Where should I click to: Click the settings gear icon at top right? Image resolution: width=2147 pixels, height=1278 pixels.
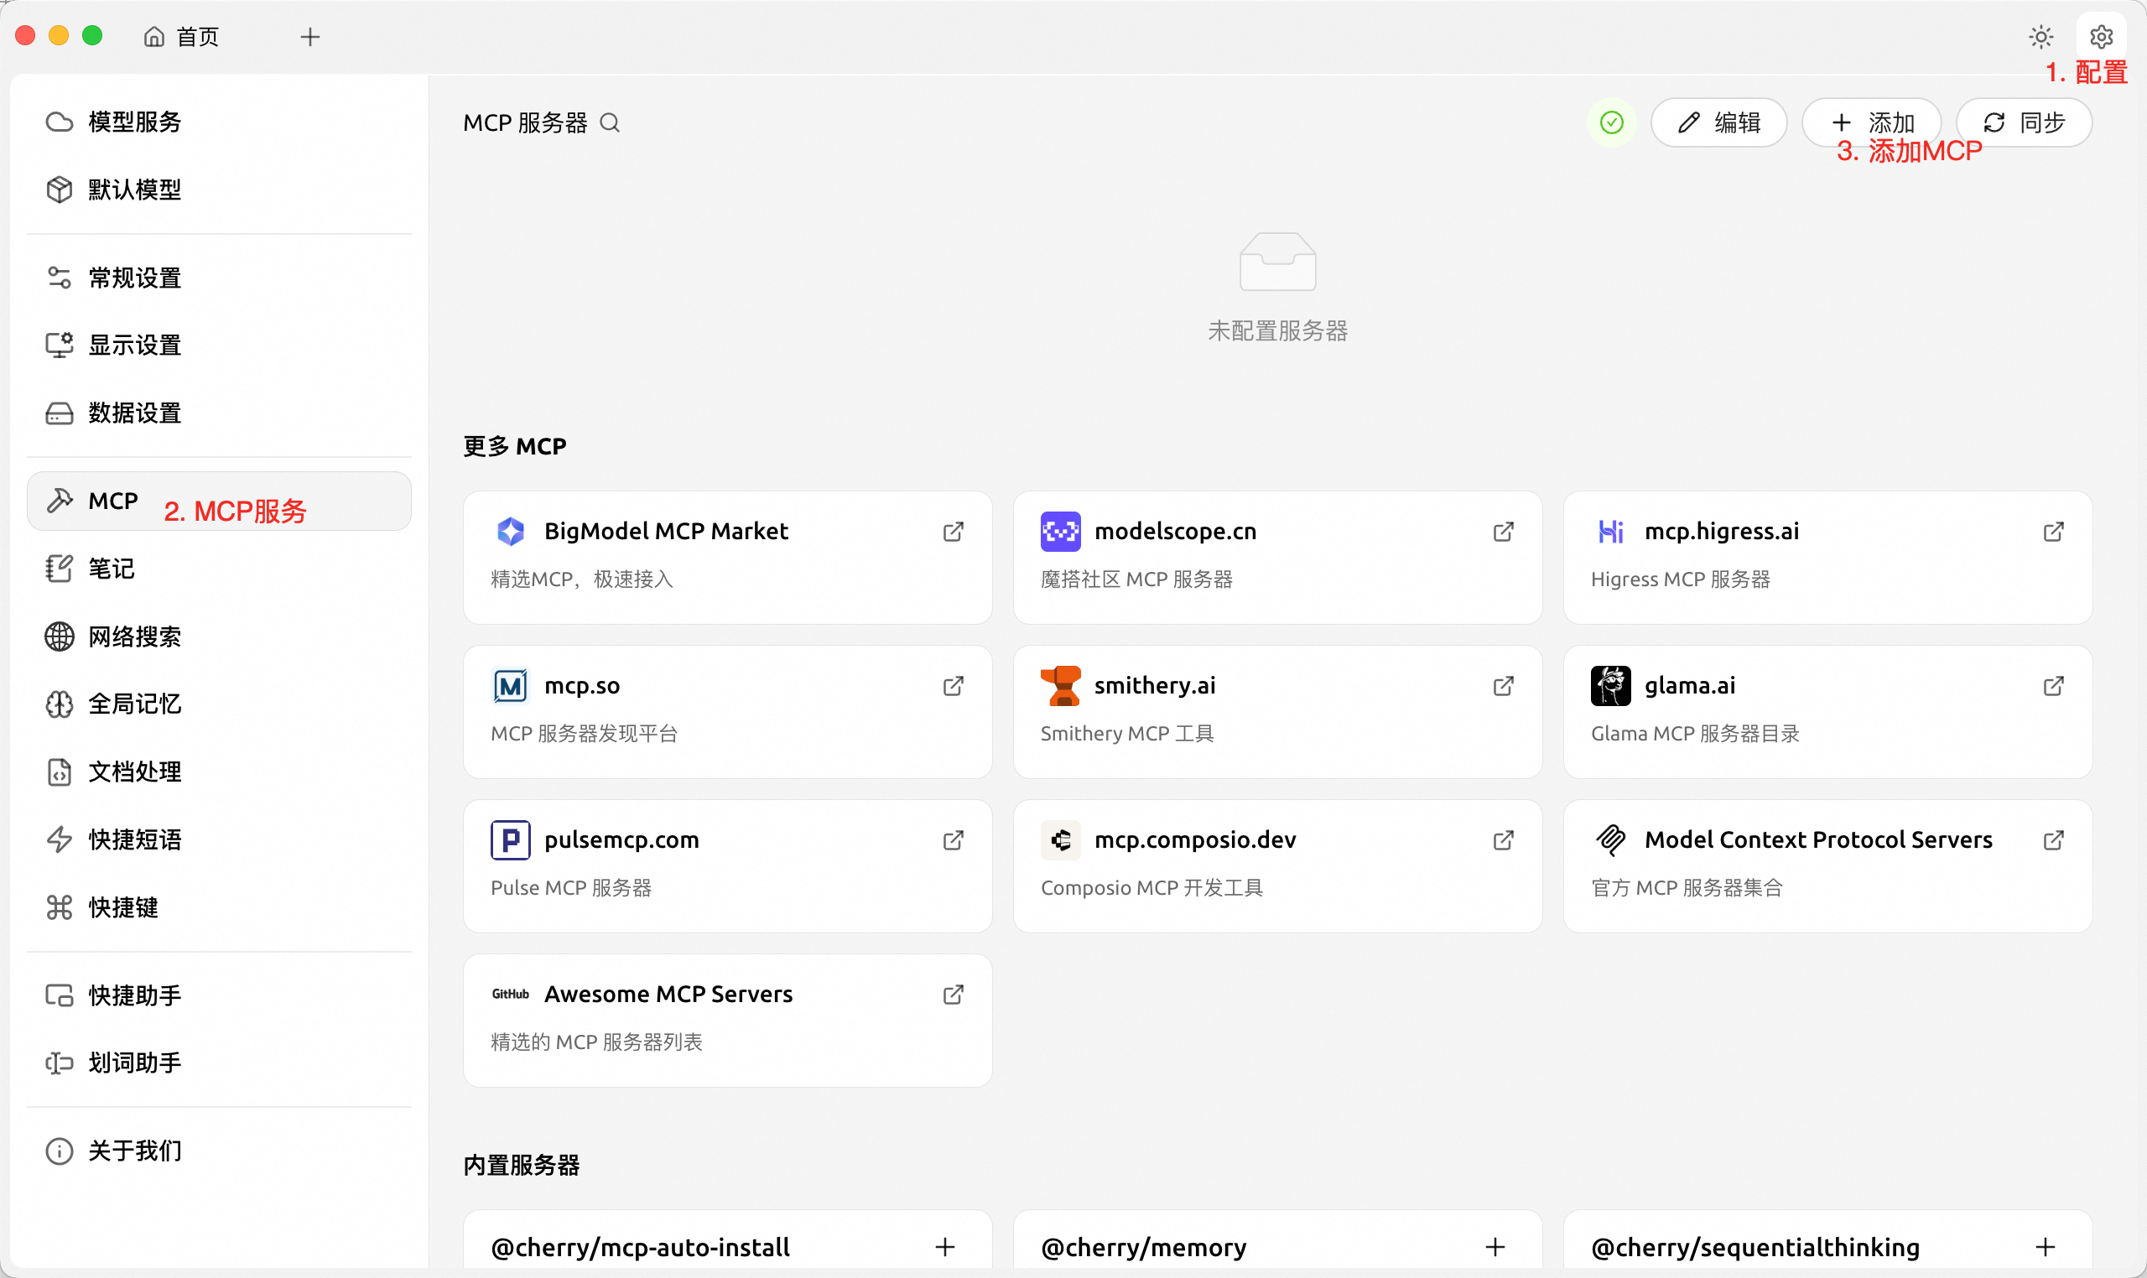click(x=2101, y=37)
